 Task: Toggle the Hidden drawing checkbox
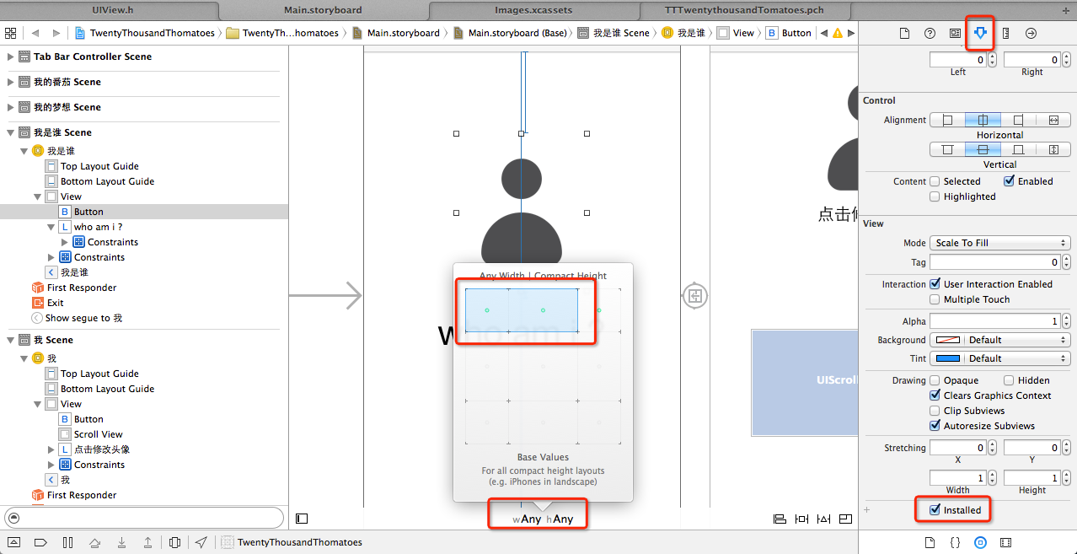[1007, 380]
